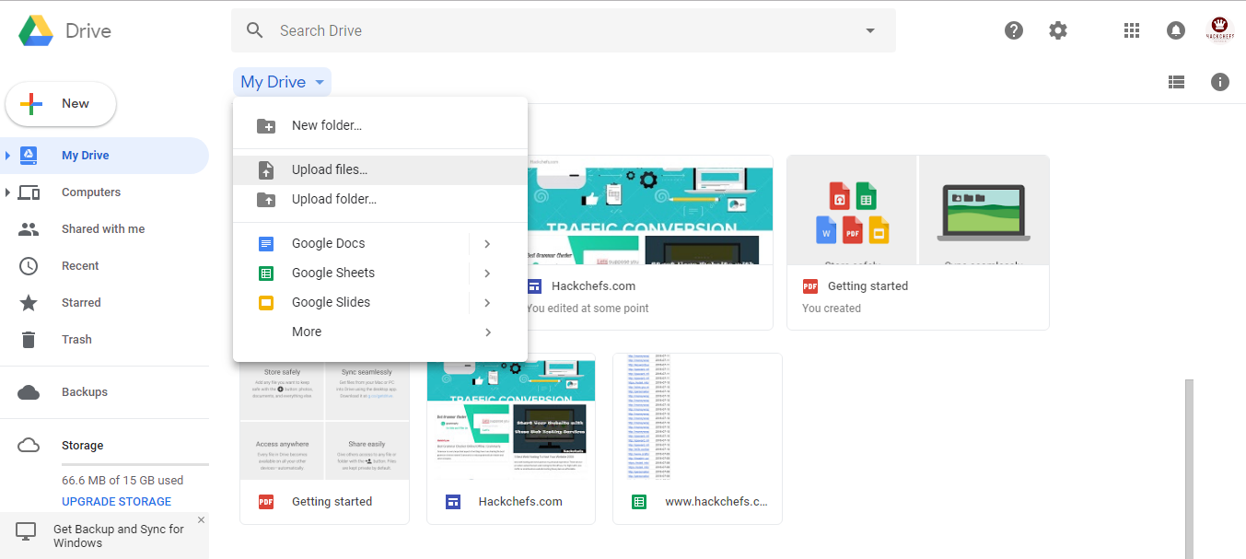Screen dimensions: 1246x559
Task: Switch to list view icon
Action: click(x=1176, y=82)
